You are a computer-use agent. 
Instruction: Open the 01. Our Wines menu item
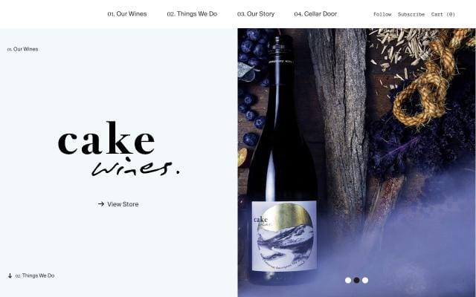[127, 14]
